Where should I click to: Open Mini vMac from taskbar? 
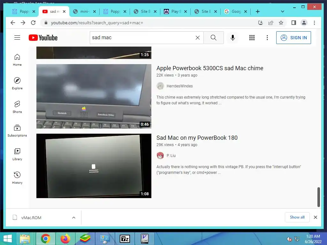click(x=145, y=239)
